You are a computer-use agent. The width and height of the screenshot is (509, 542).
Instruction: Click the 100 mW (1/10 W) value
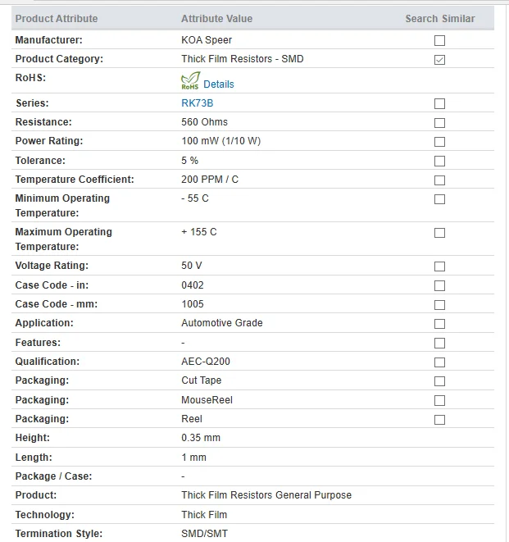[220, 141]
